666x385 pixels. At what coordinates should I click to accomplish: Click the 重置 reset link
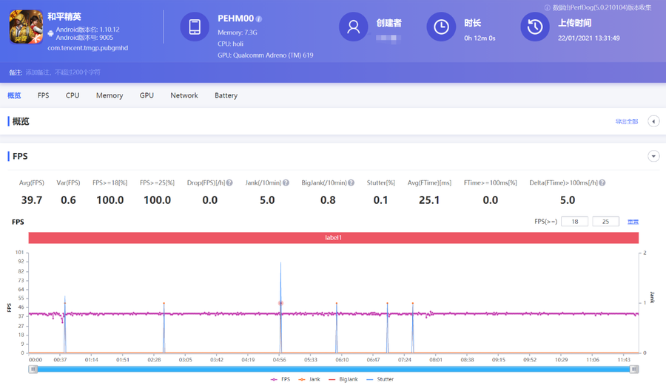tap(633, 222)
